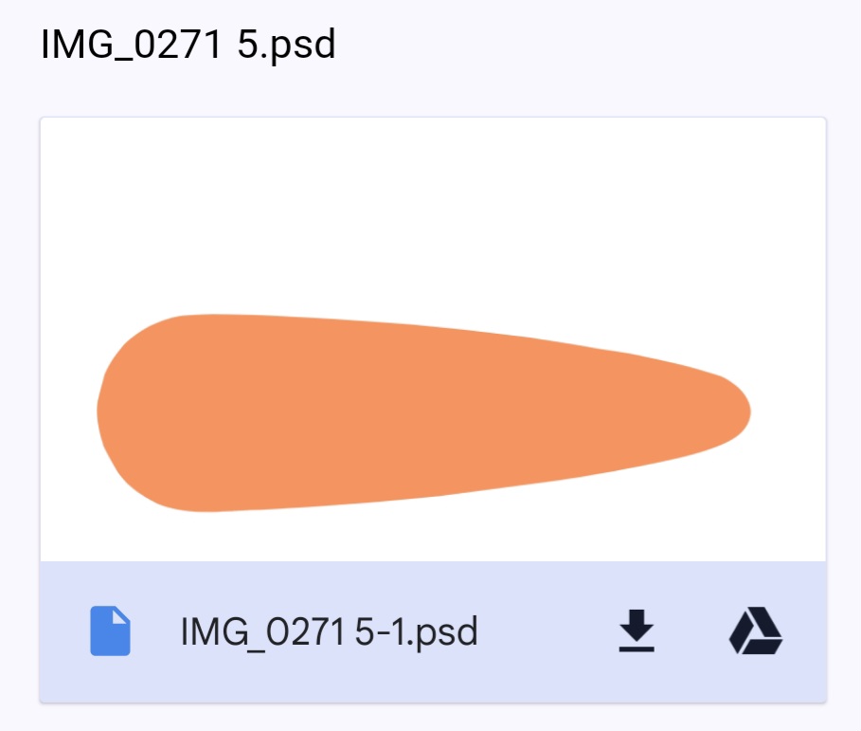Open the orange carrot shape preview
Image resolution: width=861 pixels, height=731 pixels.
coord(423,412)
